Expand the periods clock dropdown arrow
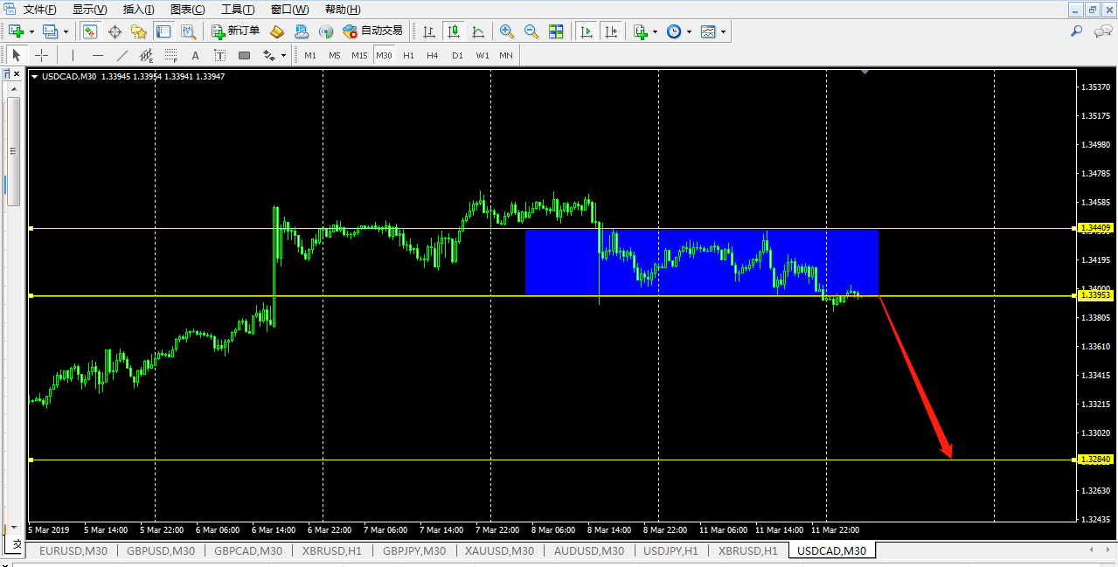This screenshot has width=1118, height=567. [x=689, y=31]
